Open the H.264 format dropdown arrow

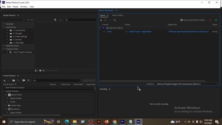click(x=104, y=32)
